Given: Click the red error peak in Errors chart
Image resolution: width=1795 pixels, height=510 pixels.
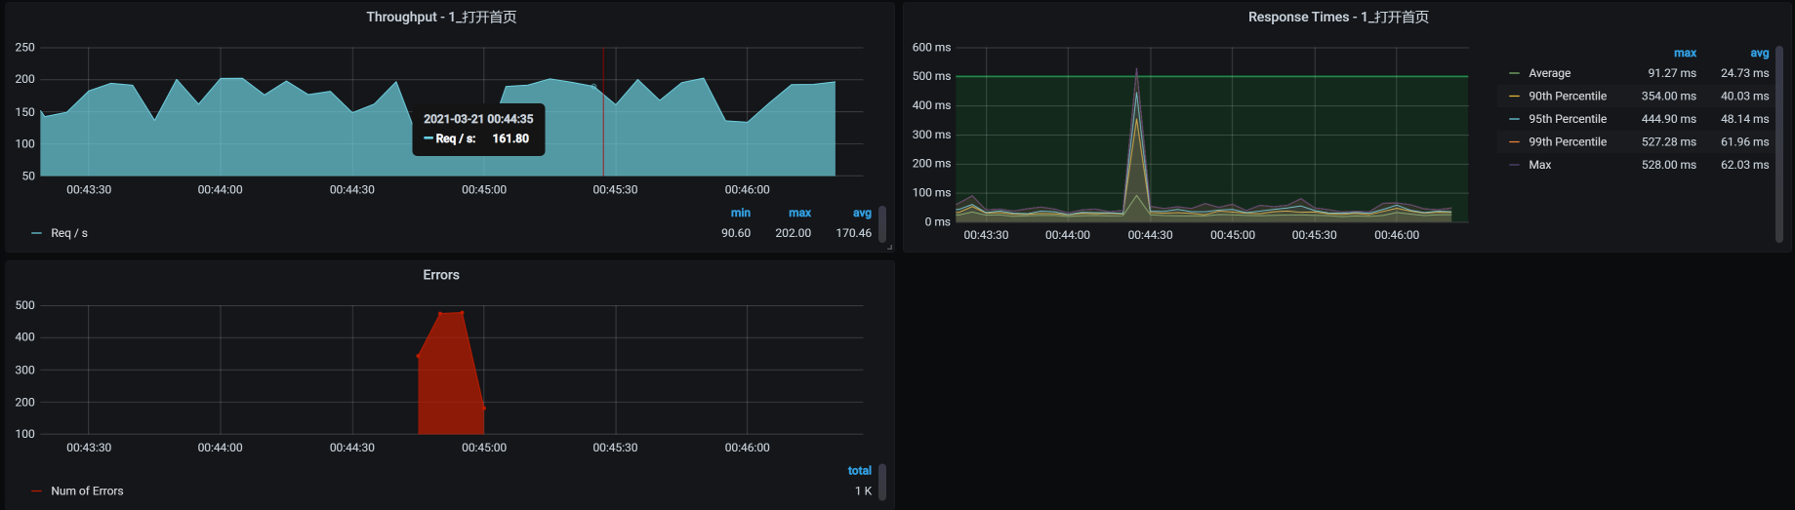Looking at the screenshot, I should coord(451,314).
